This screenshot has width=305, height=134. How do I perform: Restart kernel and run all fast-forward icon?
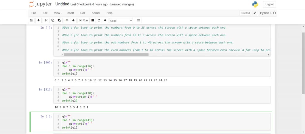click(x=105, y=21)
